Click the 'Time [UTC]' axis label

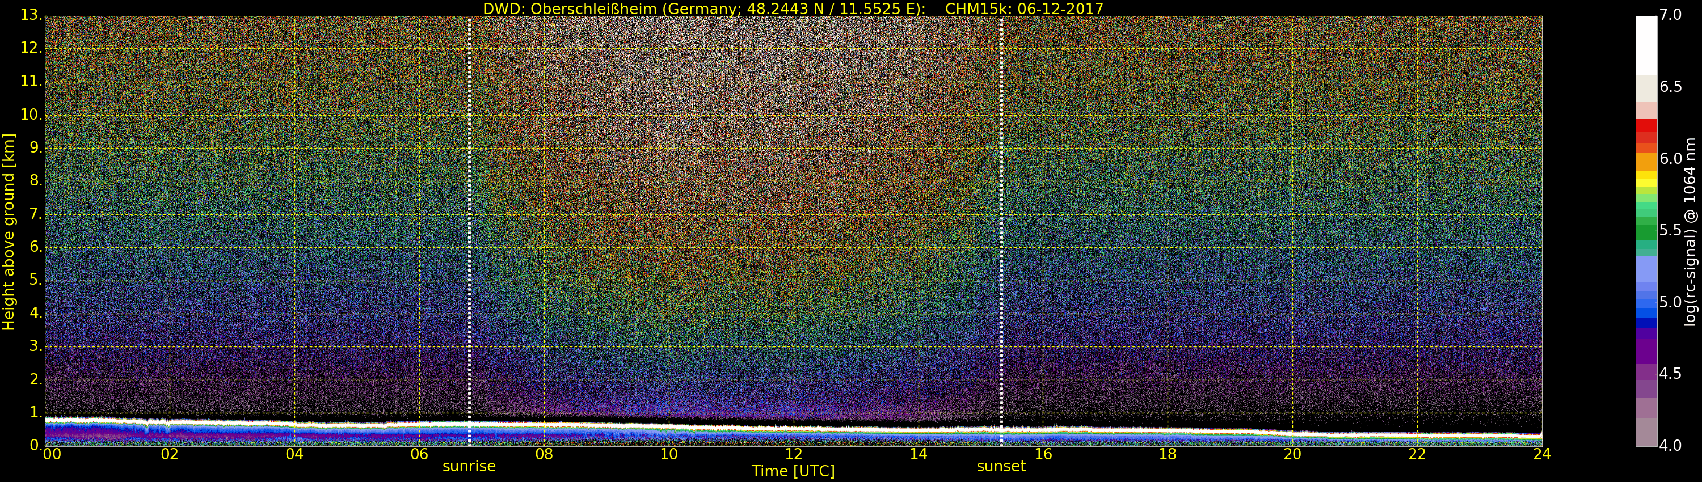[793, 471]
